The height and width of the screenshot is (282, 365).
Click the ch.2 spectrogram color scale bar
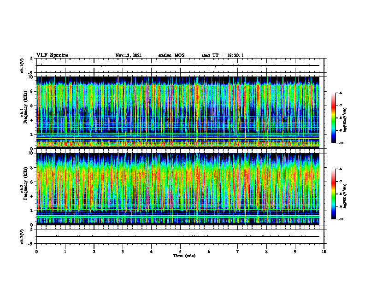coord(333,194)
